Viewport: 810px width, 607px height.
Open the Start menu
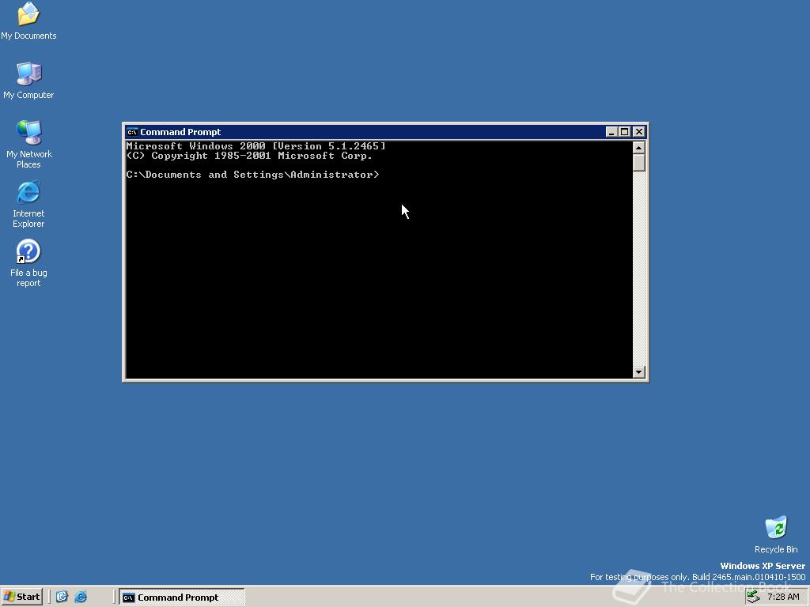[x=21, y=597]
